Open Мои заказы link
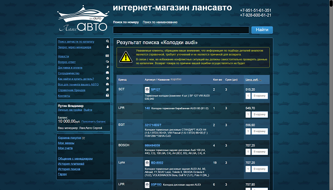The image size is (333, 190). [x=66, y=143]
